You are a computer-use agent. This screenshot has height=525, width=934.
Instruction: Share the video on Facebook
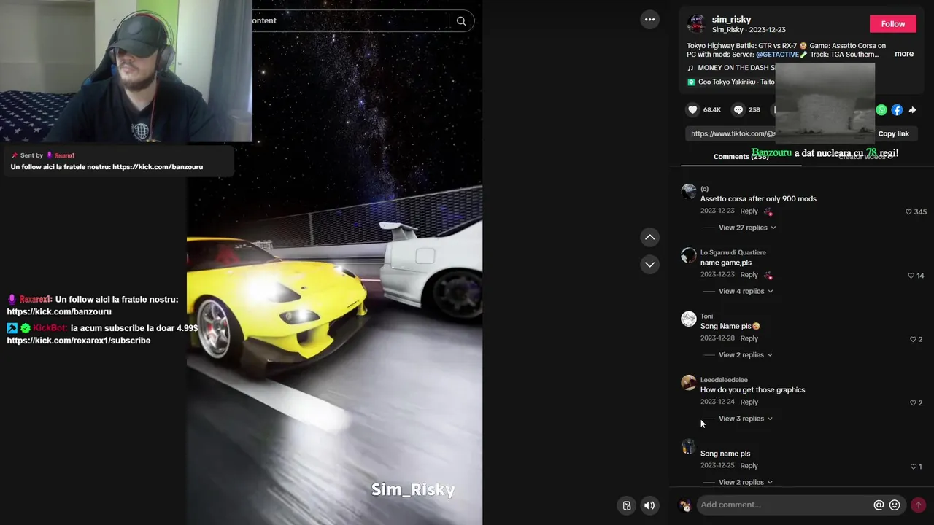tap(897, 110)
